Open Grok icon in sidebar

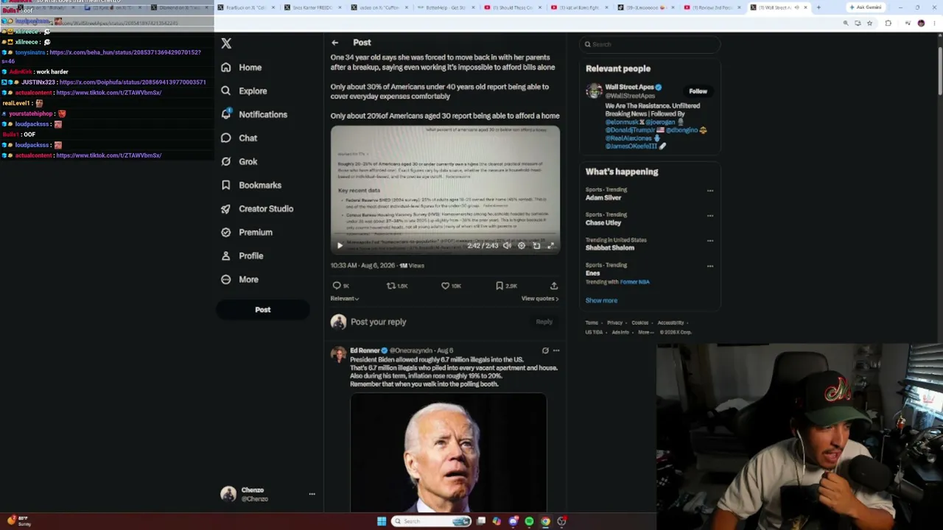[225, 162]
